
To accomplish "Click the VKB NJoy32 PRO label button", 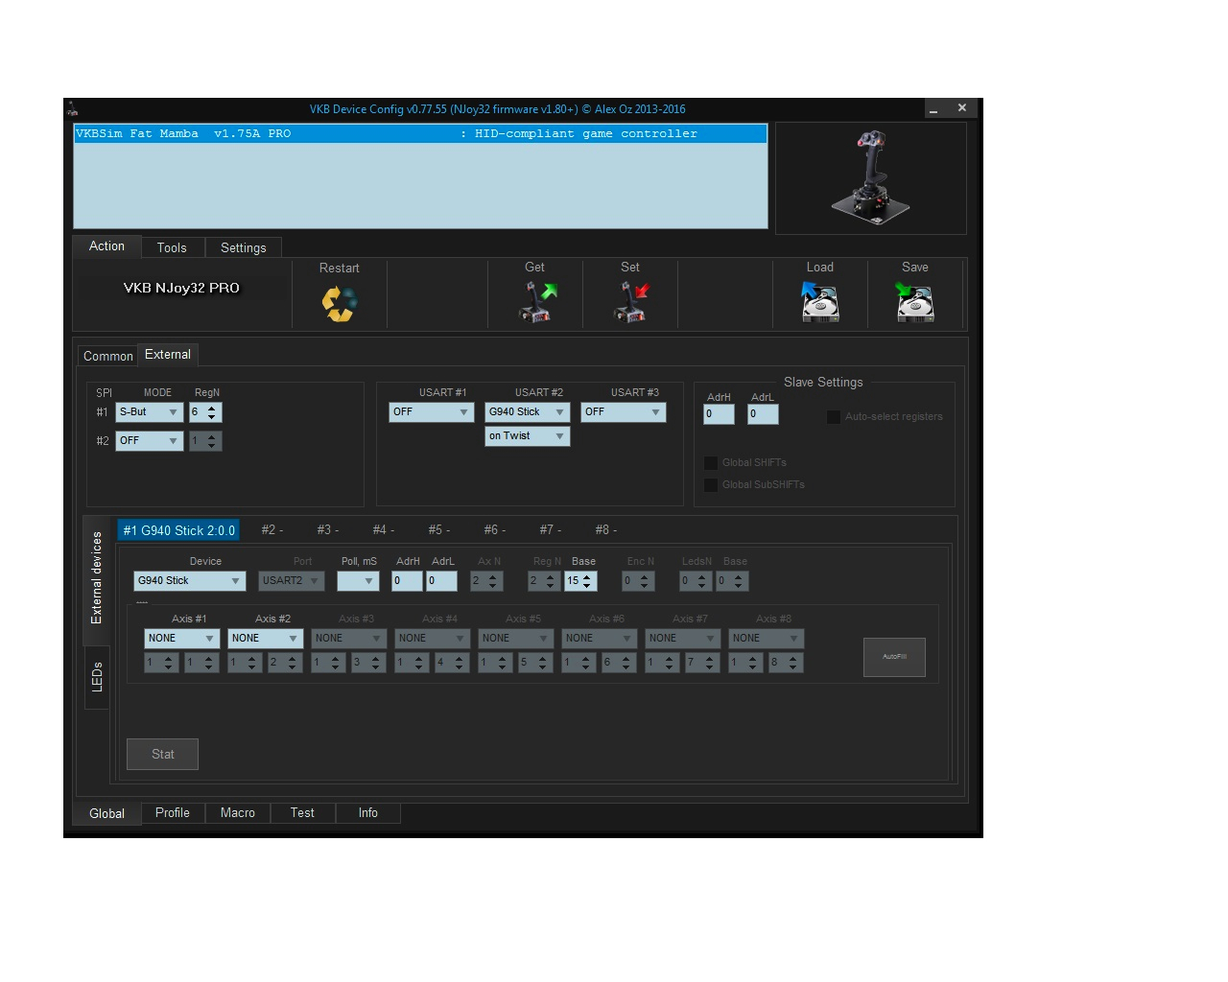I will 181,288.
